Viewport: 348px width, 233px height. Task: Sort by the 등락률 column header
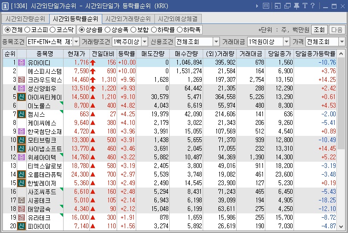coord(127,54)
